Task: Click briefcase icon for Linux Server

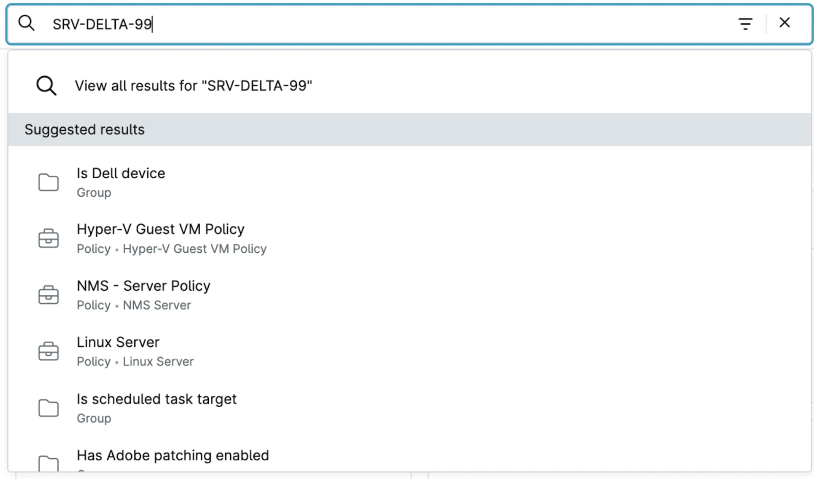Action: click(x=48, y=351)
